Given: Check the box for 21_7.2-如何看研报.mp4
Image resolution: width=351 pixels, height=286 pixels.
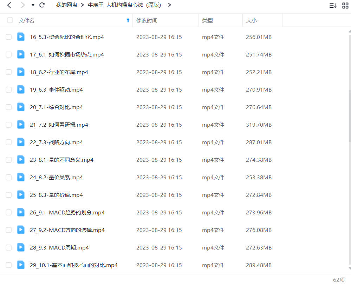Looking at the screenshot, I should click(8, 125).
